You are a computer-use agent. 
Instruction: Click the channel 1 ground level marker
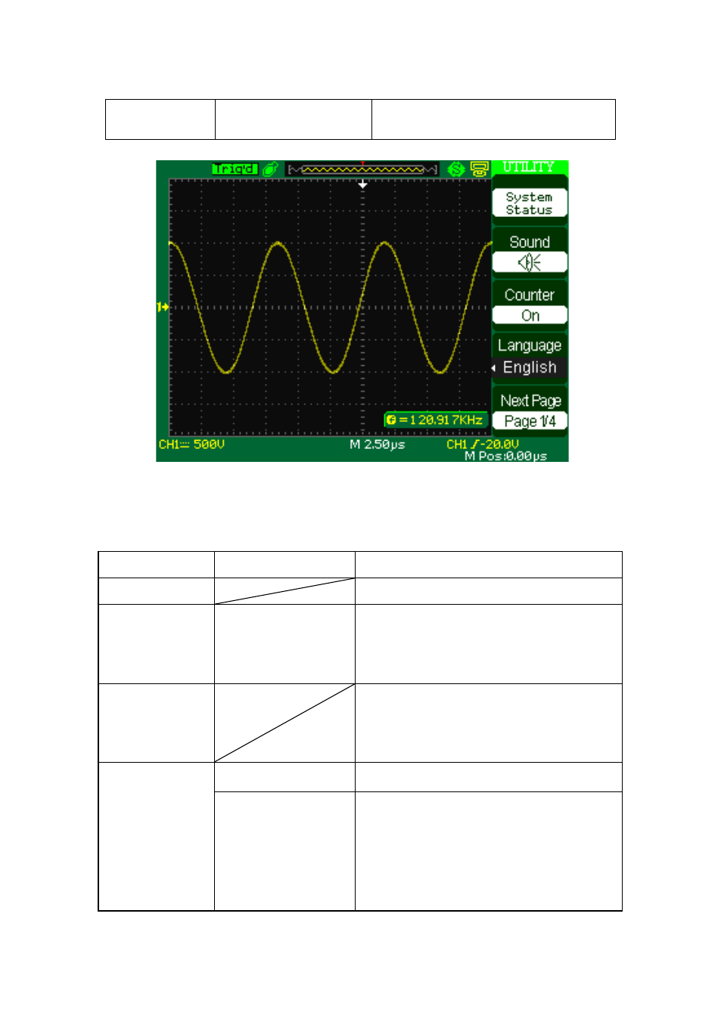pyautogui.click(x=163, y=306)
